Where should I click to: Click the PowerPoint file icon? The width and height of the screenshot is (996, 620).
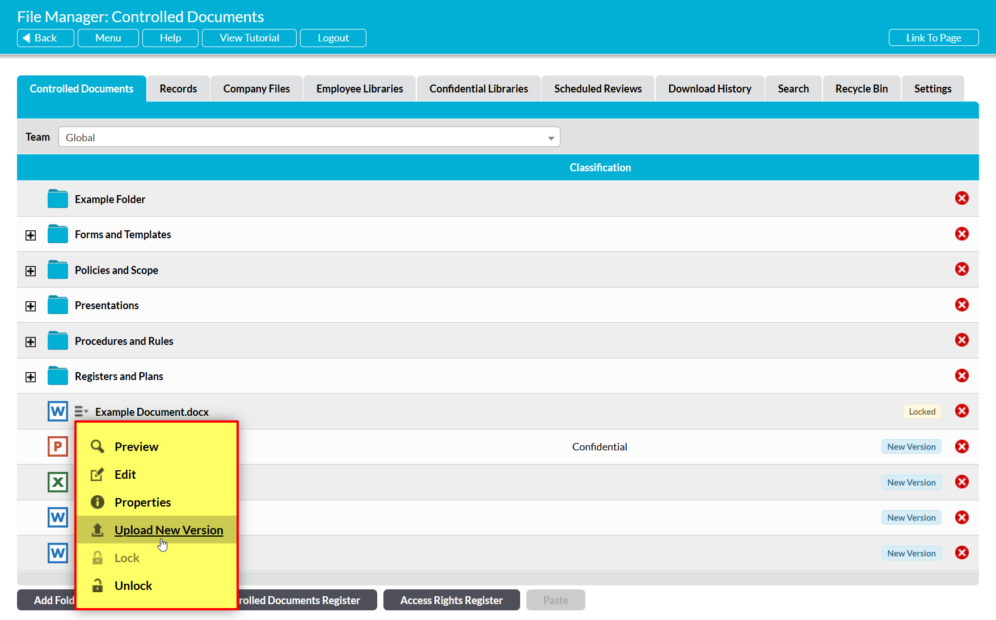(x=57, y=447)
